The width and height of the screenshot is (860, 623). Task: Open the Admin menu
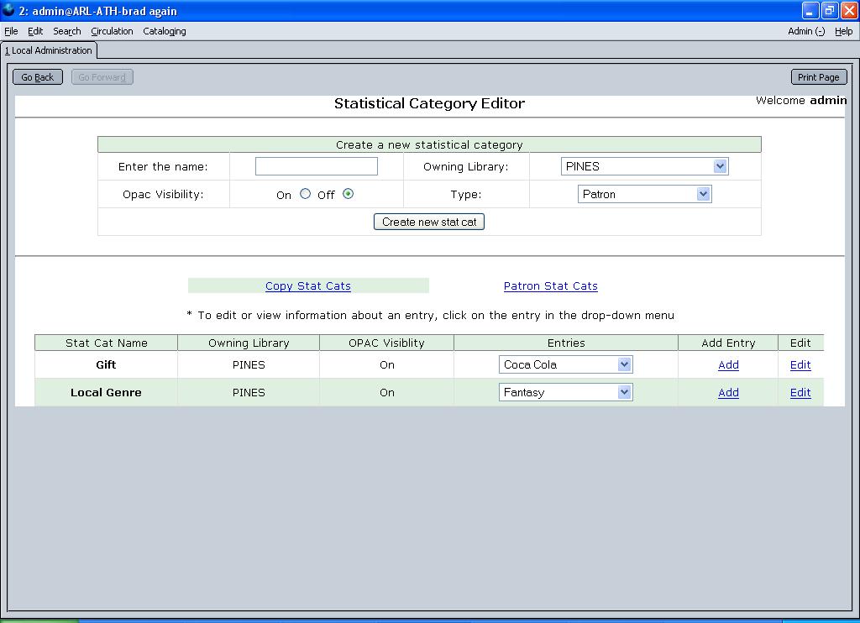[805, 31]
